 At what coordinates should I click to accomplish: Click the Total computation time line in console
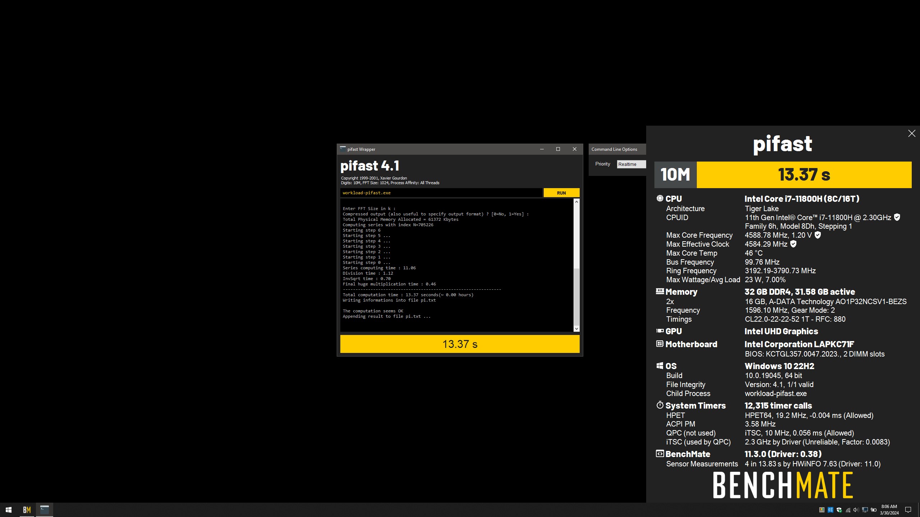click(x=408, y=295)
